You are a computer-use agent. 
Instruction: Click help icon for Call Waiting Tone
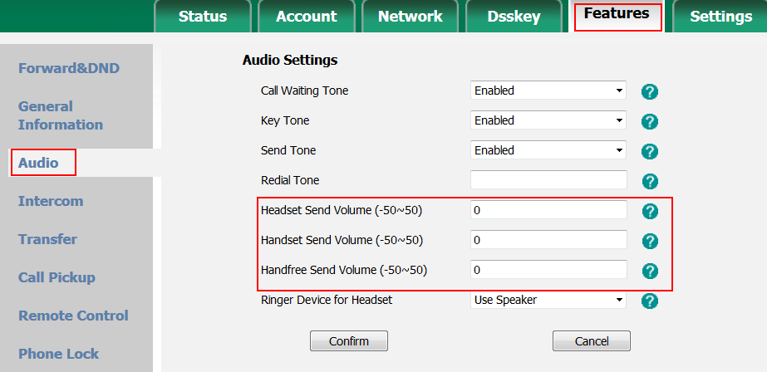[650, 91]
